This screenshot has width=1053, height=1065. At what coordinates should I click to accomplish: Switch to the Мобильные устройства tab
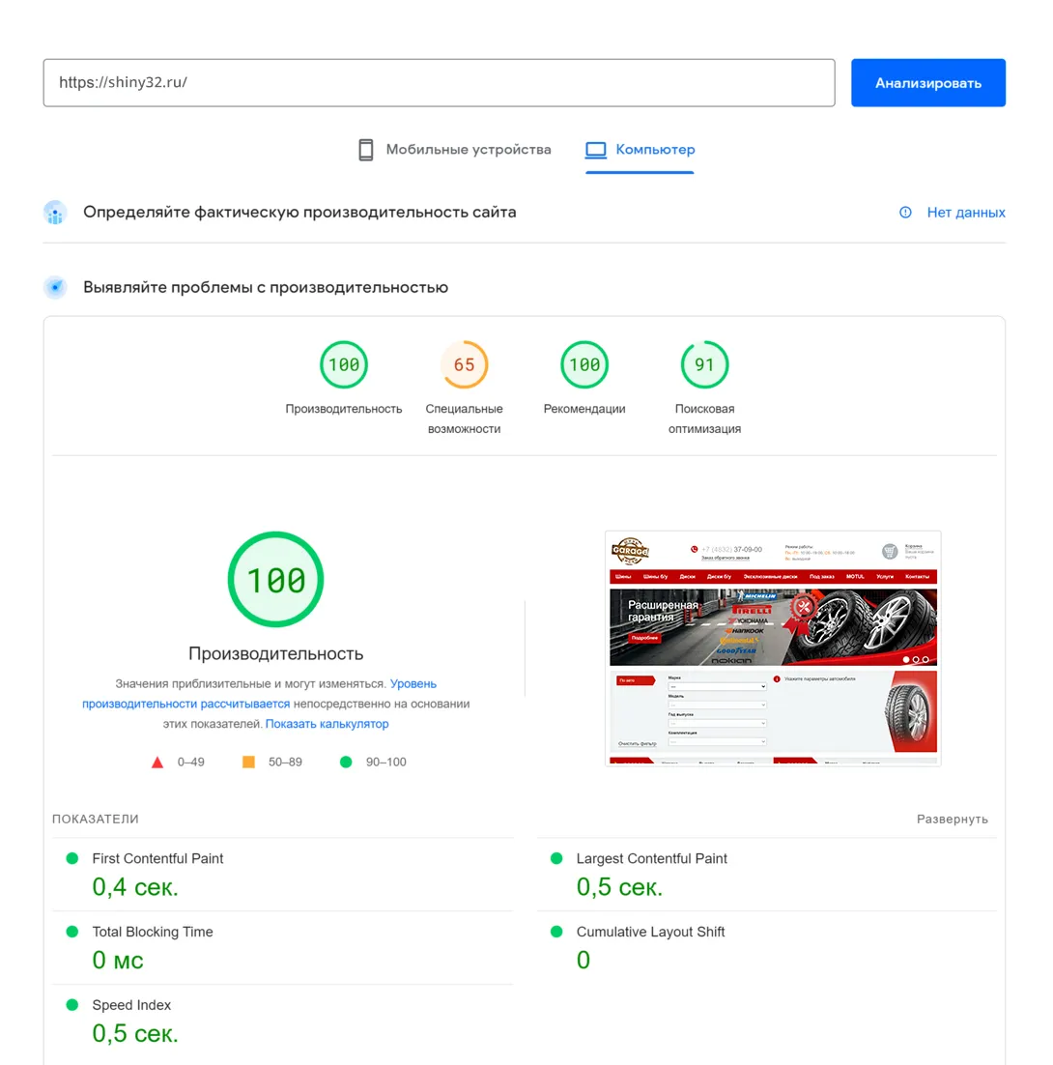pos(455,150)
